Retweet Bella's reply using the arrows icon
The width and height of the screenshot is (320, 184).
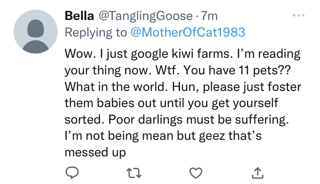tap(134, 173)
